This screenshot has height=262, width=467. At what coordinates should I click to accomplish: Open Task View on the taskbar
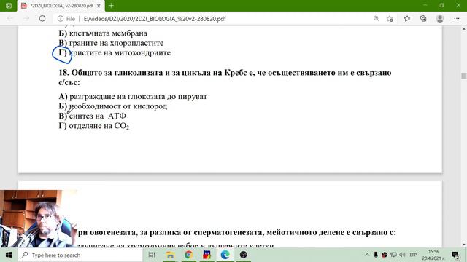[152, 255]
